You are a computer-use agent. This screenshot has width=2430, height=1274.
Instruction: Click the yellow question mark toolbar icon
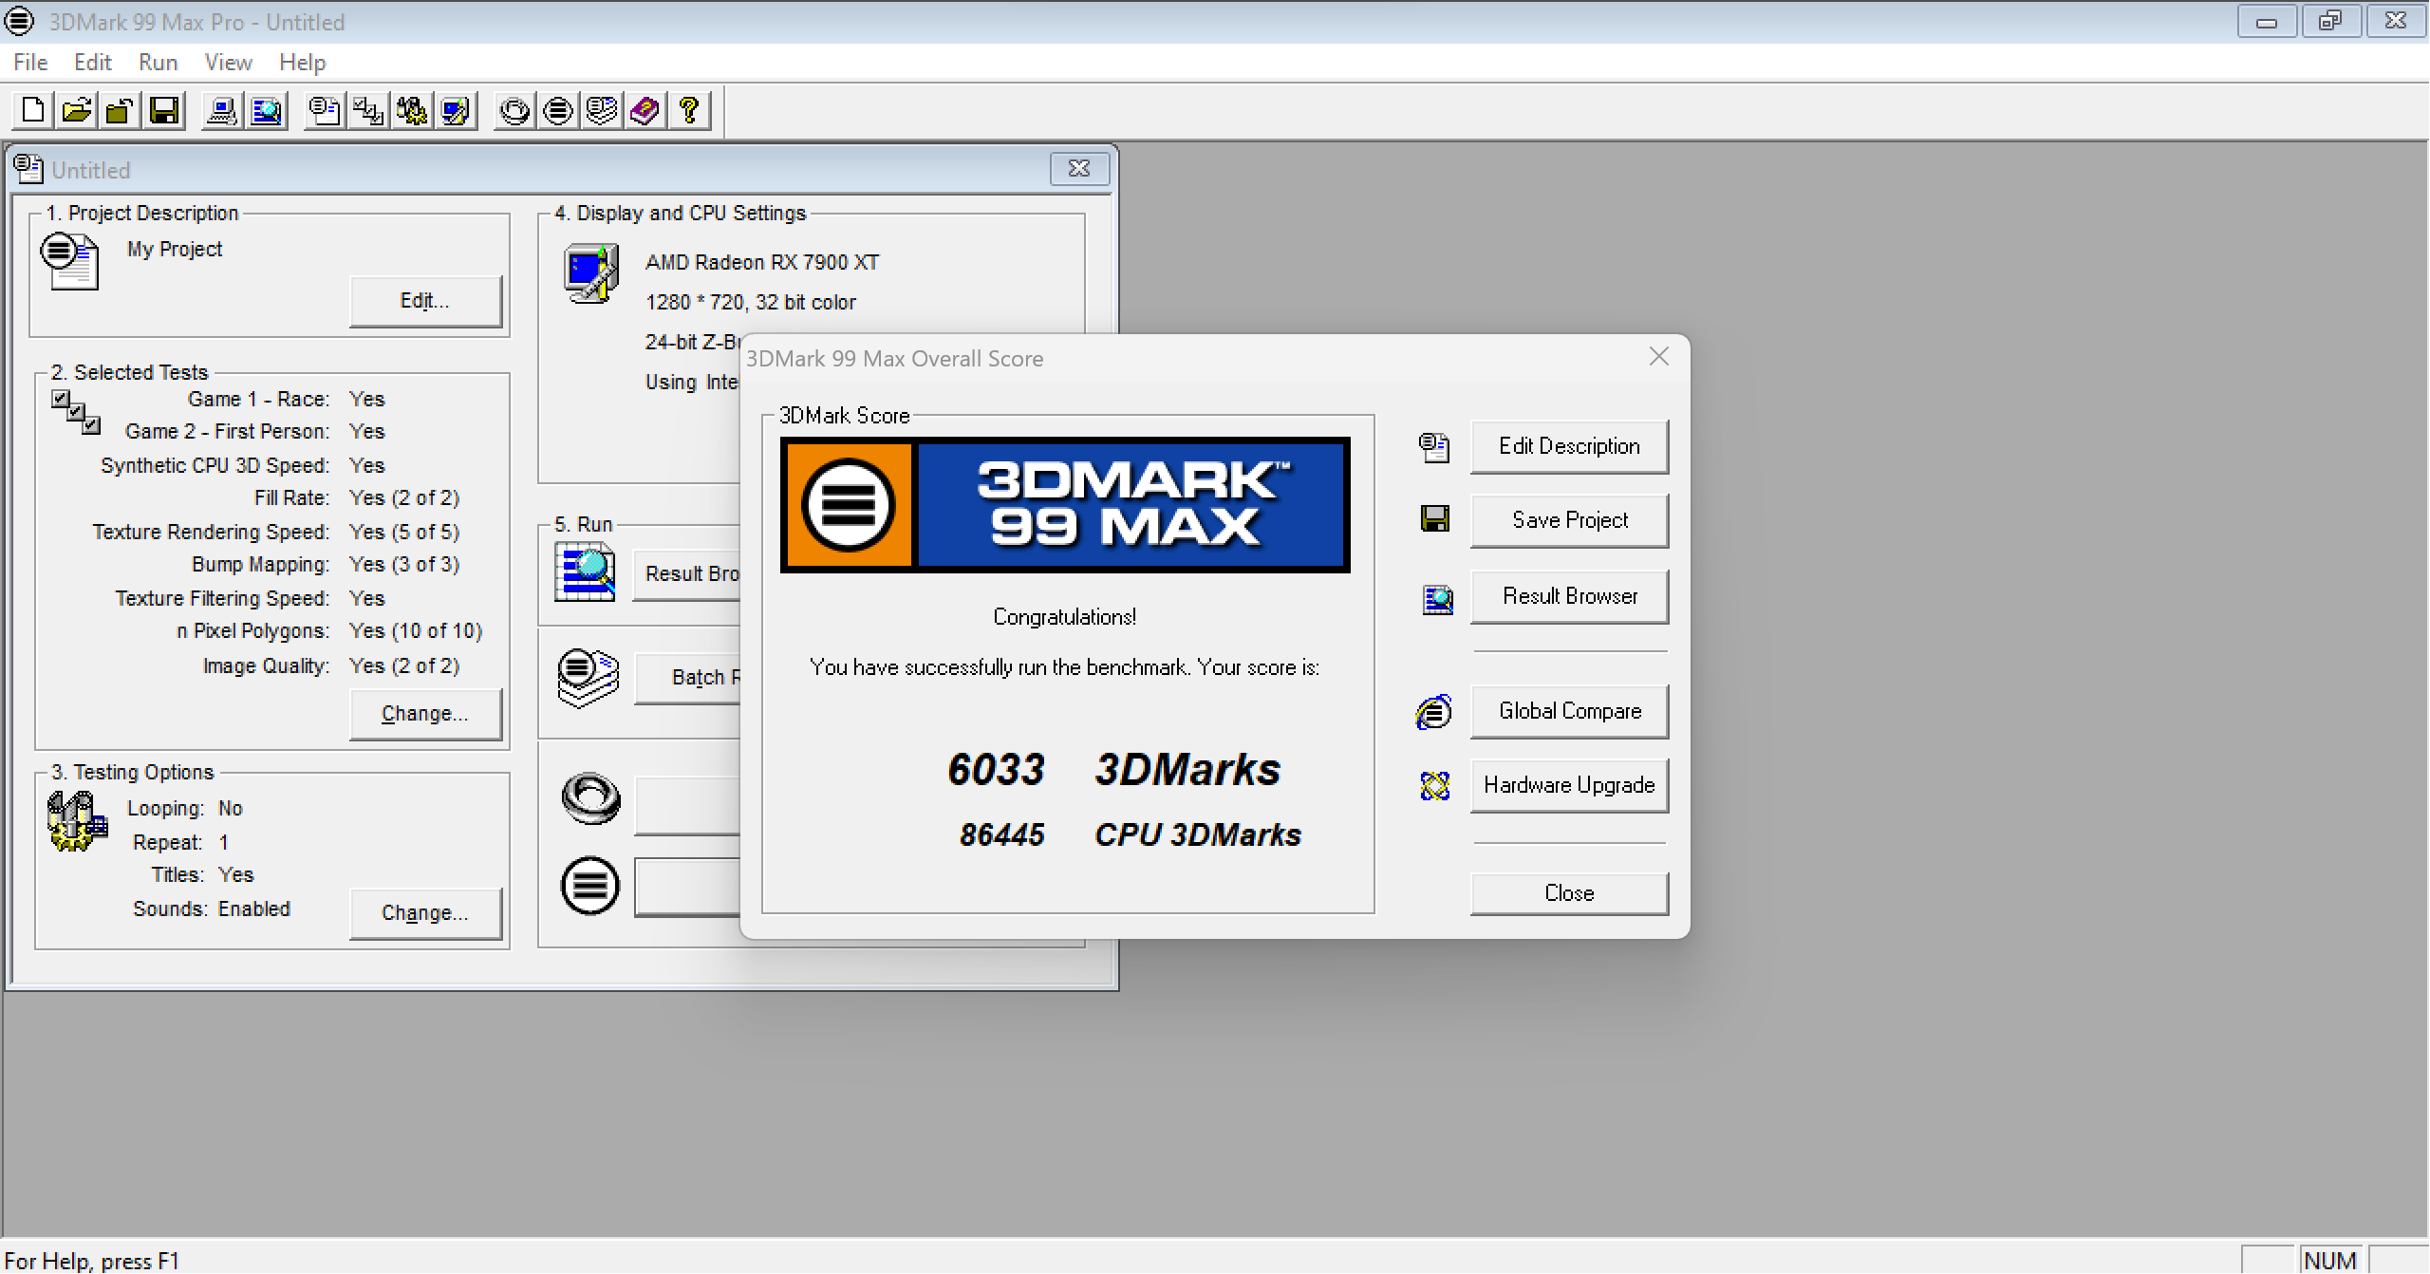pyautogui.click(x=690, y=111)
